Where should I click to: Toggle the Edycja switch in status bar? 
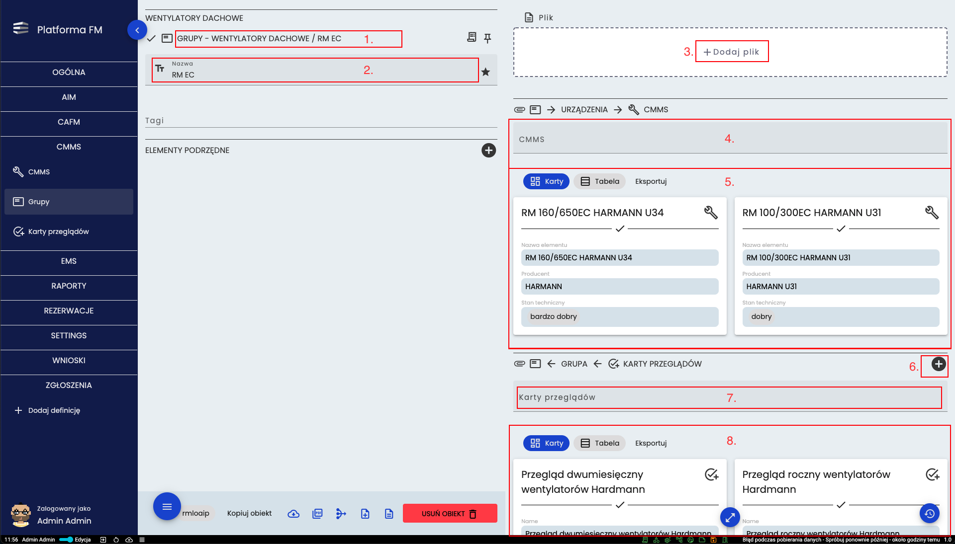click(66, 540)
